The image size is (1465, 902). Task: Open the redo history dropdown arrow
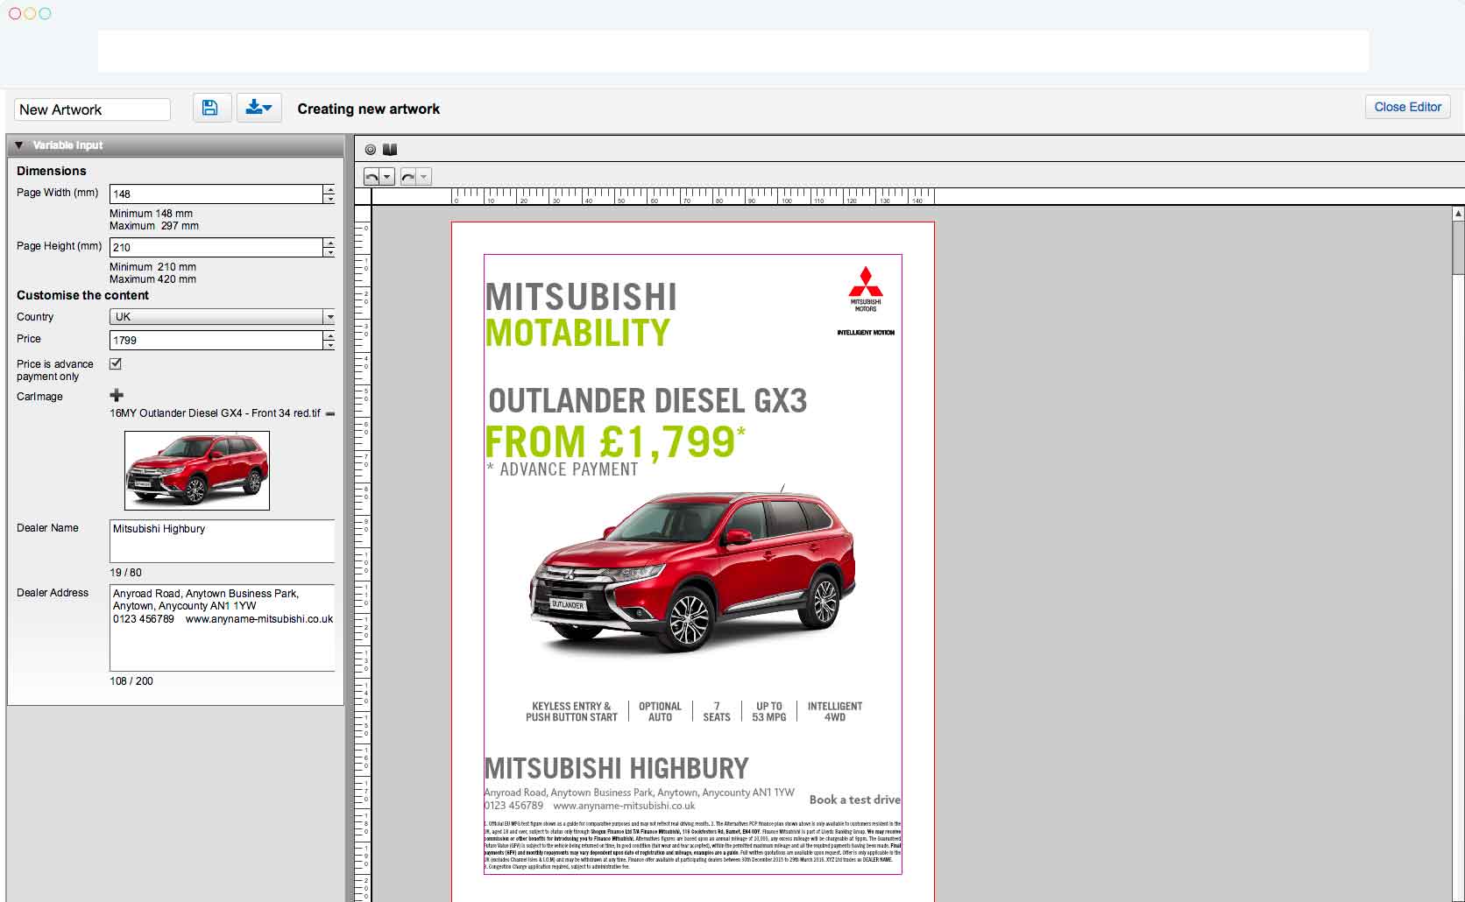[423, 177]
